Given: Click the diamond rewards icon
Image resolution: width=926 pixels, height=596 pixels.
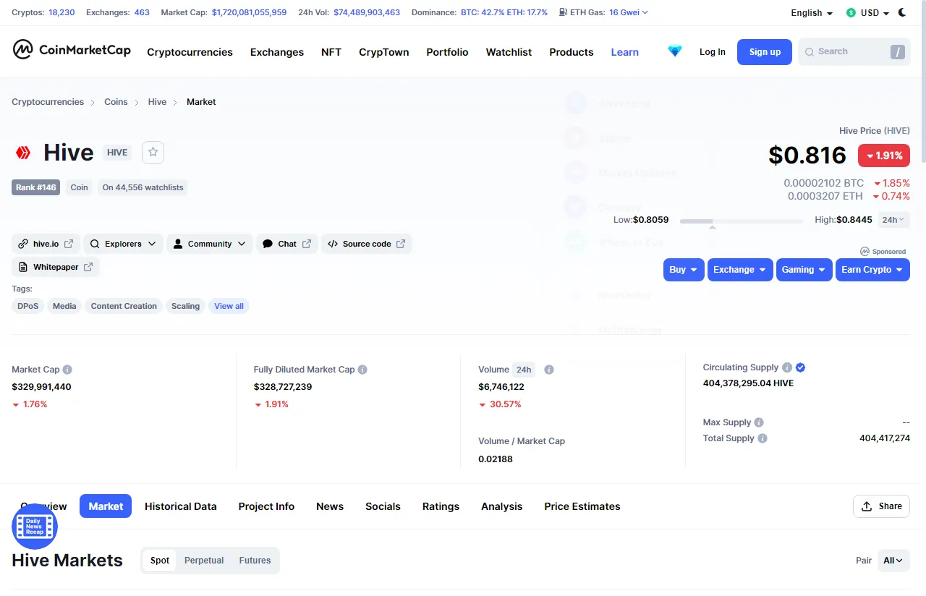Looking at the screenshot, I should click(675, 51).
